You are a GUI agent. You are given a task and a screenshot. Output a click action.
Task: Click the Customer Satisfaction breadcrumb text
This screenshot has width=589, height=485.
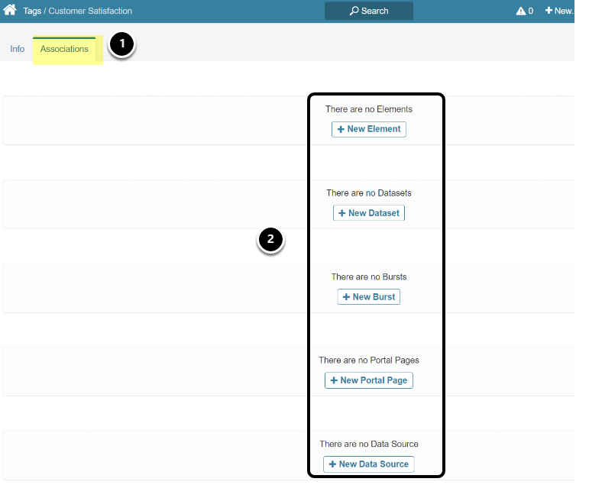coord(90,11)
